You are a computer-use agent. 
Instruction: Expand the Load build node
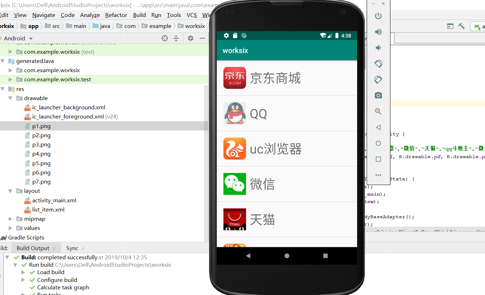point(23,272)
